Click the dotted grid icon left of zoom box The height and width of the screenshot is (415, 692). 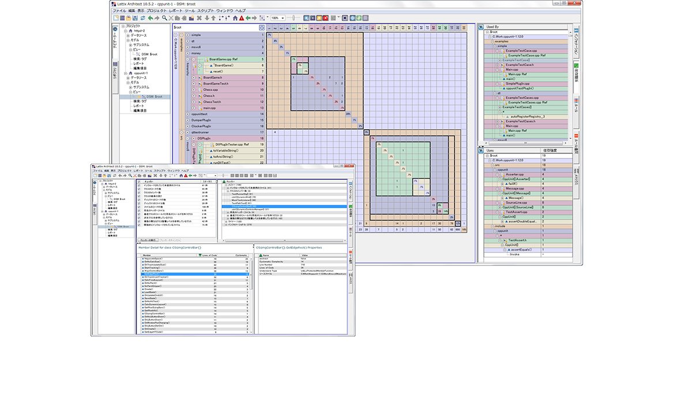pyautogui.click(x=262, y=18)
